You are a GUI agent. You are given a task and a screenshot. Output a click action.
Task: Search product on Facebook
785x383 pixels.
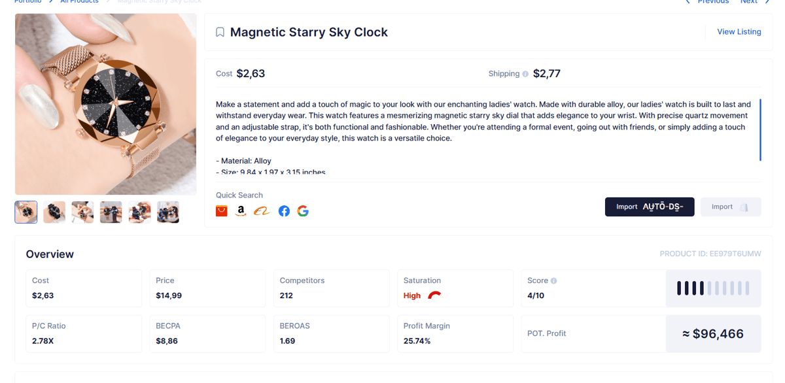pyautogui.click(x=284, y=211)
